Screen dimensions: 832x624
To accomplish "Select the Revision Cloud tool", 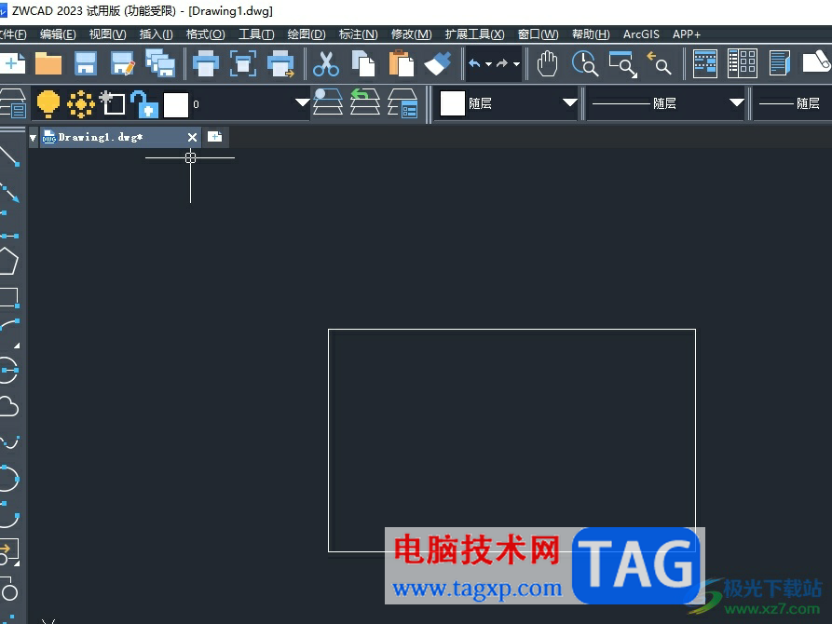I will (x=9, y=406).
